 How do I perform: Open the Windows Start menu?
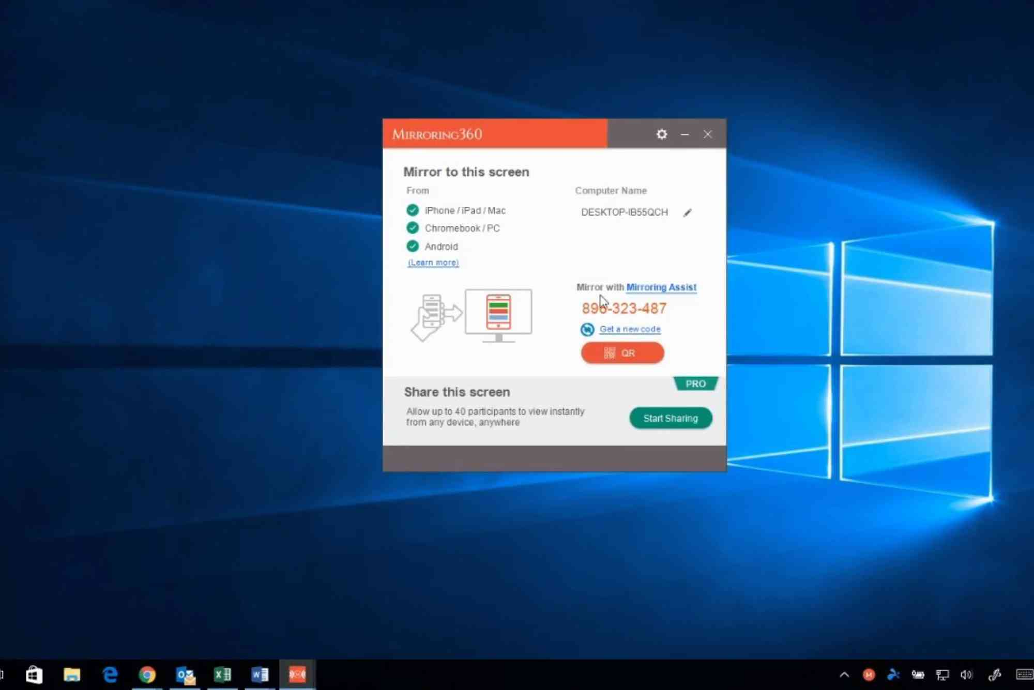34,674
